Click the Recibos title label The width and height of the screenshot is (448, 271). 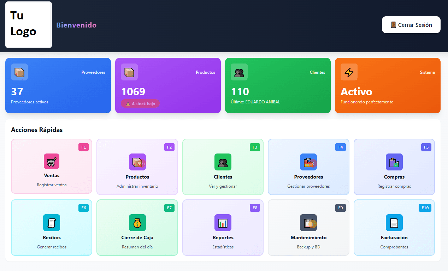52,237
